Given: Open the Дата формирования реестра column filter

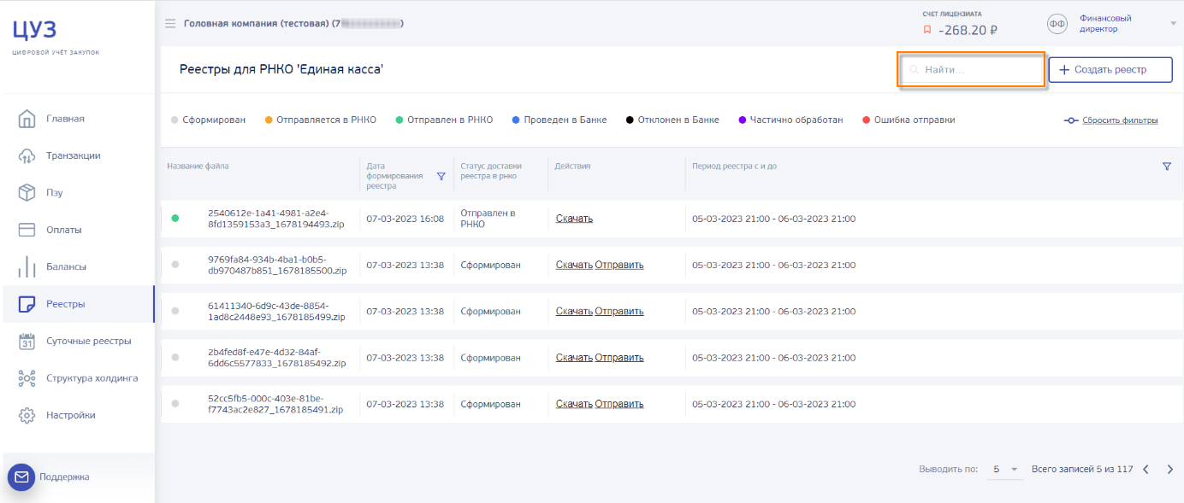Looking at the screenshot, I should 441,177.
